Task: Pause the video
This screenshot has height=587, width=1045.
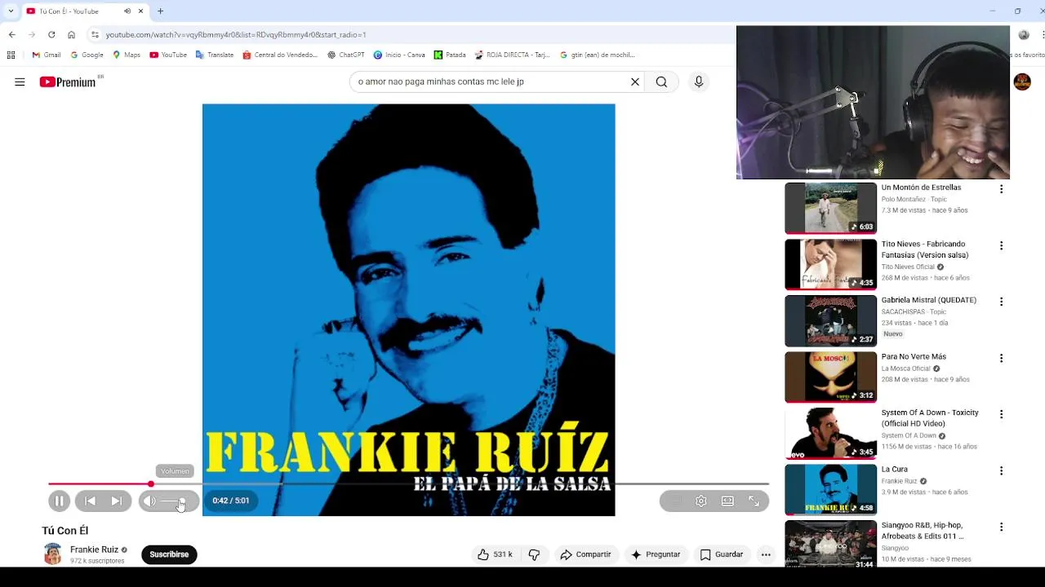Action: pyautogui.click(x=59, y=501)
